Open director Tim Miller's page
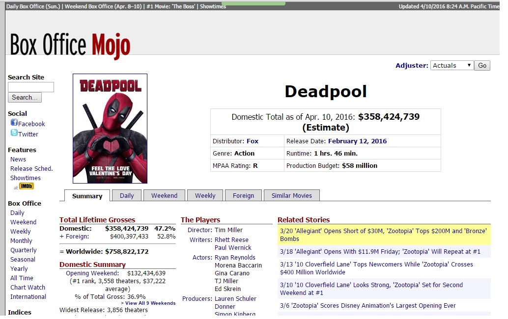508x319 pixels. tap(228, 230)
